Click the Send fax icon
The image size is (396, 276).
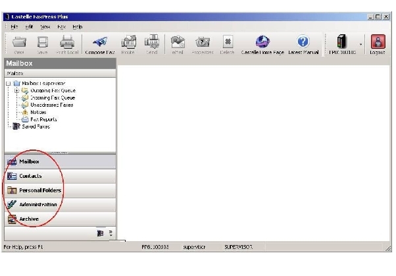tap(152, 42)
